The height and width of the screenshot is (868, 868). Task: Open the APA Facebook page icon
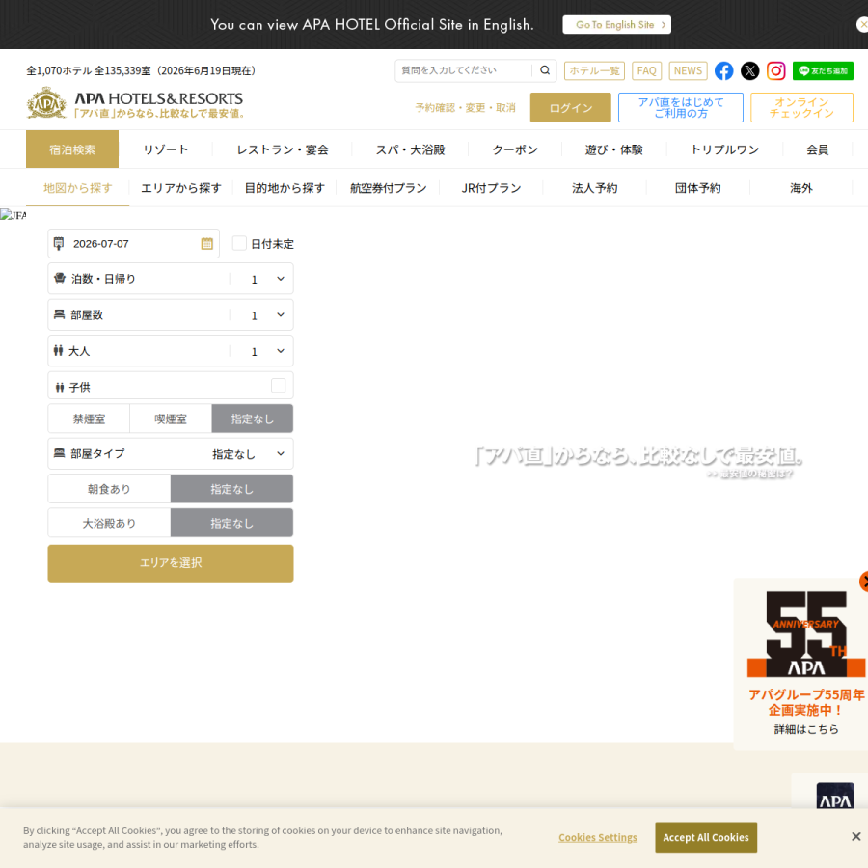723,70
